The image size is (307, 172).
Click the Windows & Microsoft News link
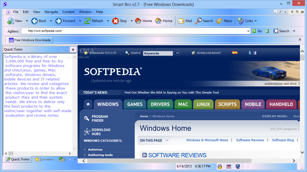(x=207, y=140)
